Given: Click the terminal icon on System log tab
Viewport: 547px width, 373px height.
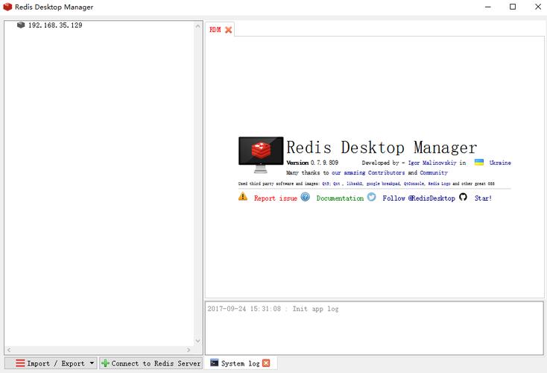Looking at the screenshot, I should pos(214,363).
